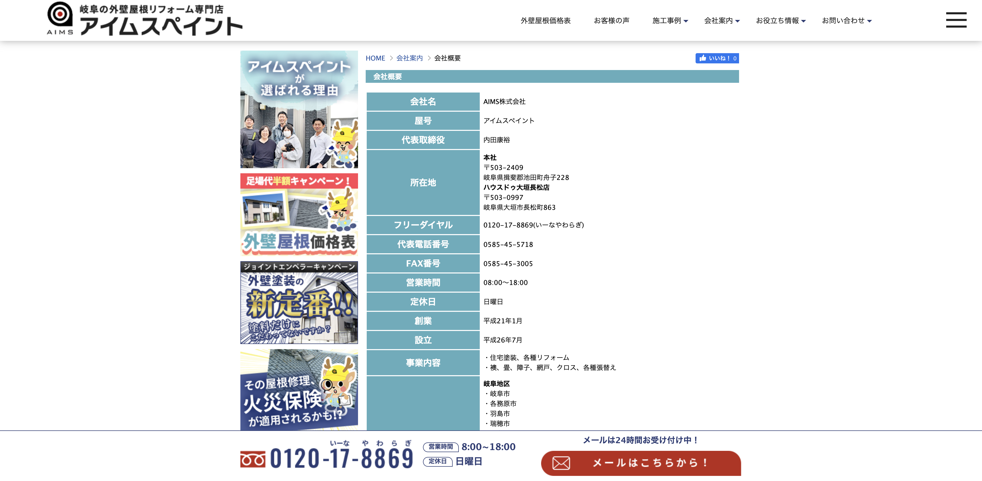Click ハウスドゥ大垣長松店 text
Image resolution: width=982 pixels, height=481 pixels.
click(x=516, y=187)
